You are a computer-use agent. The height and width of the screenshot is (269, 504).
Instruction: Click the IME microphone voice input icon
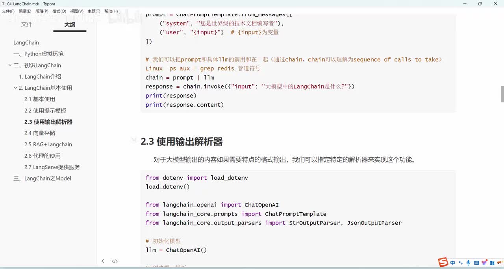[468, 263]
